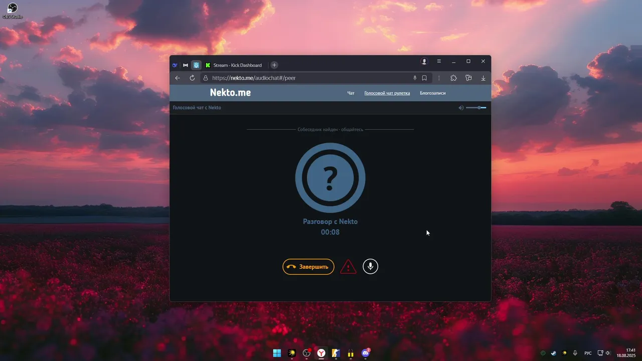Open the three-dot page options menu
The width and height of the screenshot is (642, 361).
coord(439,78)
